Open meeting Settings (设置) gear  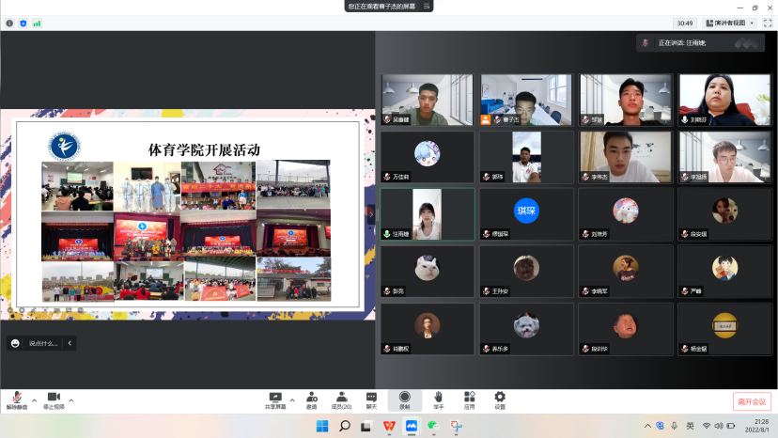point(500,399)
